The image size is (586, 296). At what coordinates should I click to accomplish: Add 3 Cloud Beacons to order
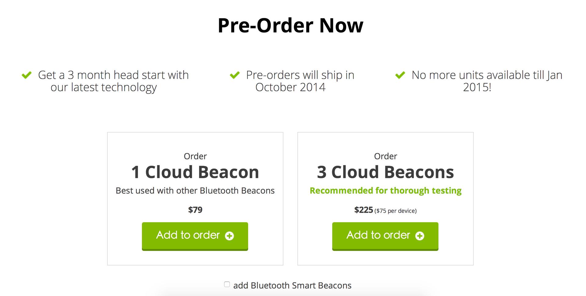(x=378, y=236)
